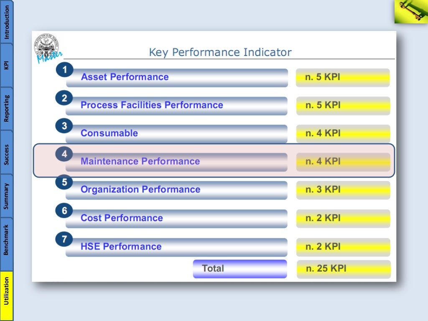Select the Summary side tab
The height and width of the screenshot is (321, 428).
point(7,196)
